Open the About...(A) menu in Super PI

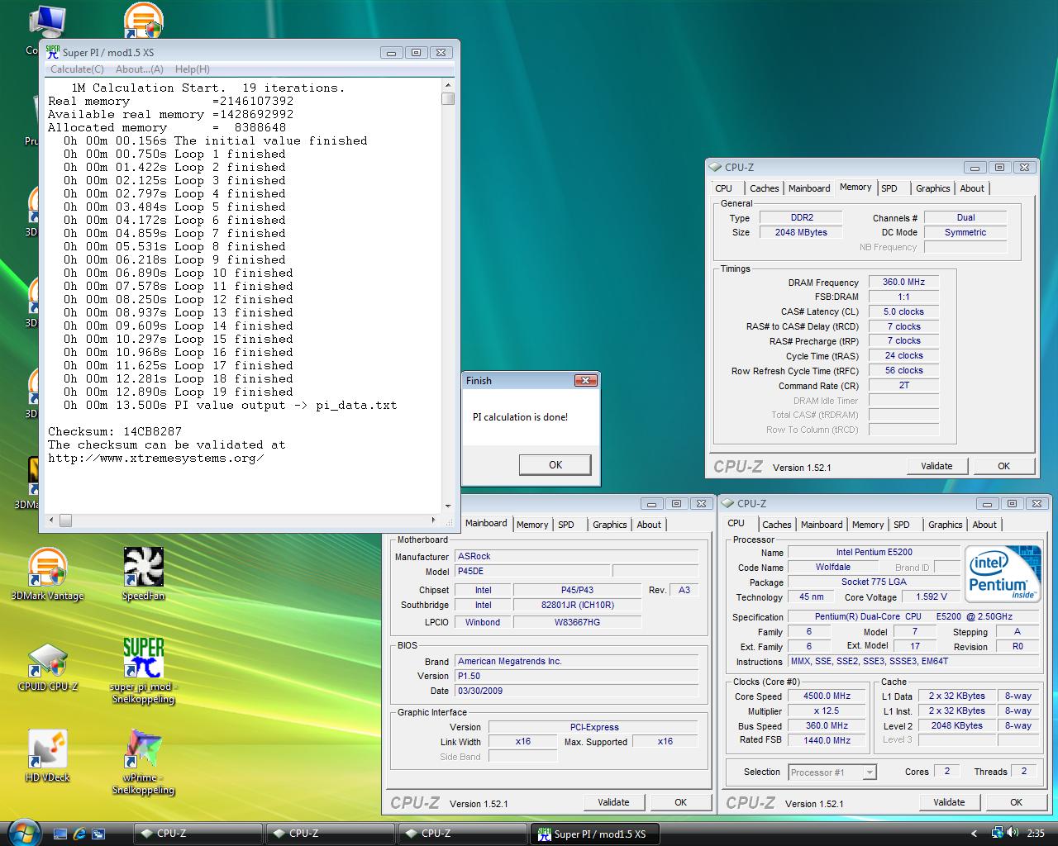[139, 69]
